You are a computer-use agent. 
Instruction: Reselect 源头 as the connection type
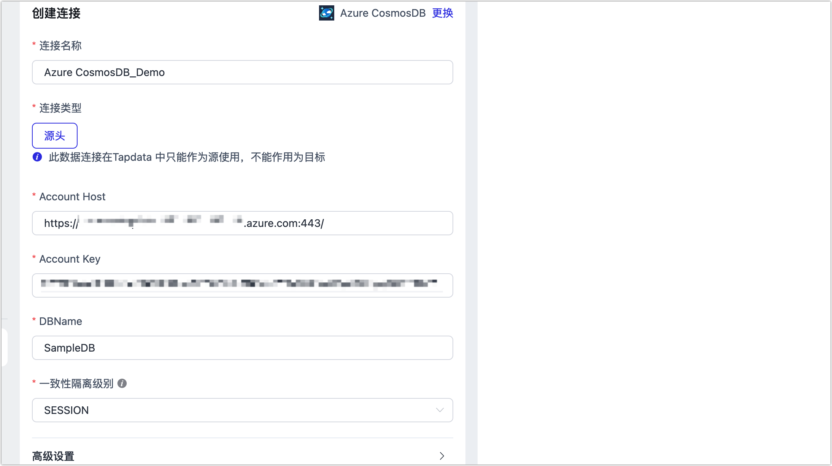click(x=54, y=135)
